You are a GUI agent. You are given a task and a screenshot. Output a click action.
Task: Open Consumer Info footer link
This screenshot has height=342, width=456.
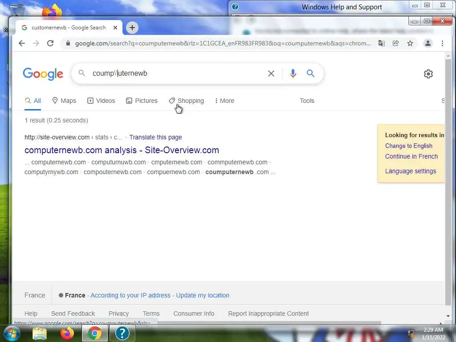click(x=194, y=313)
